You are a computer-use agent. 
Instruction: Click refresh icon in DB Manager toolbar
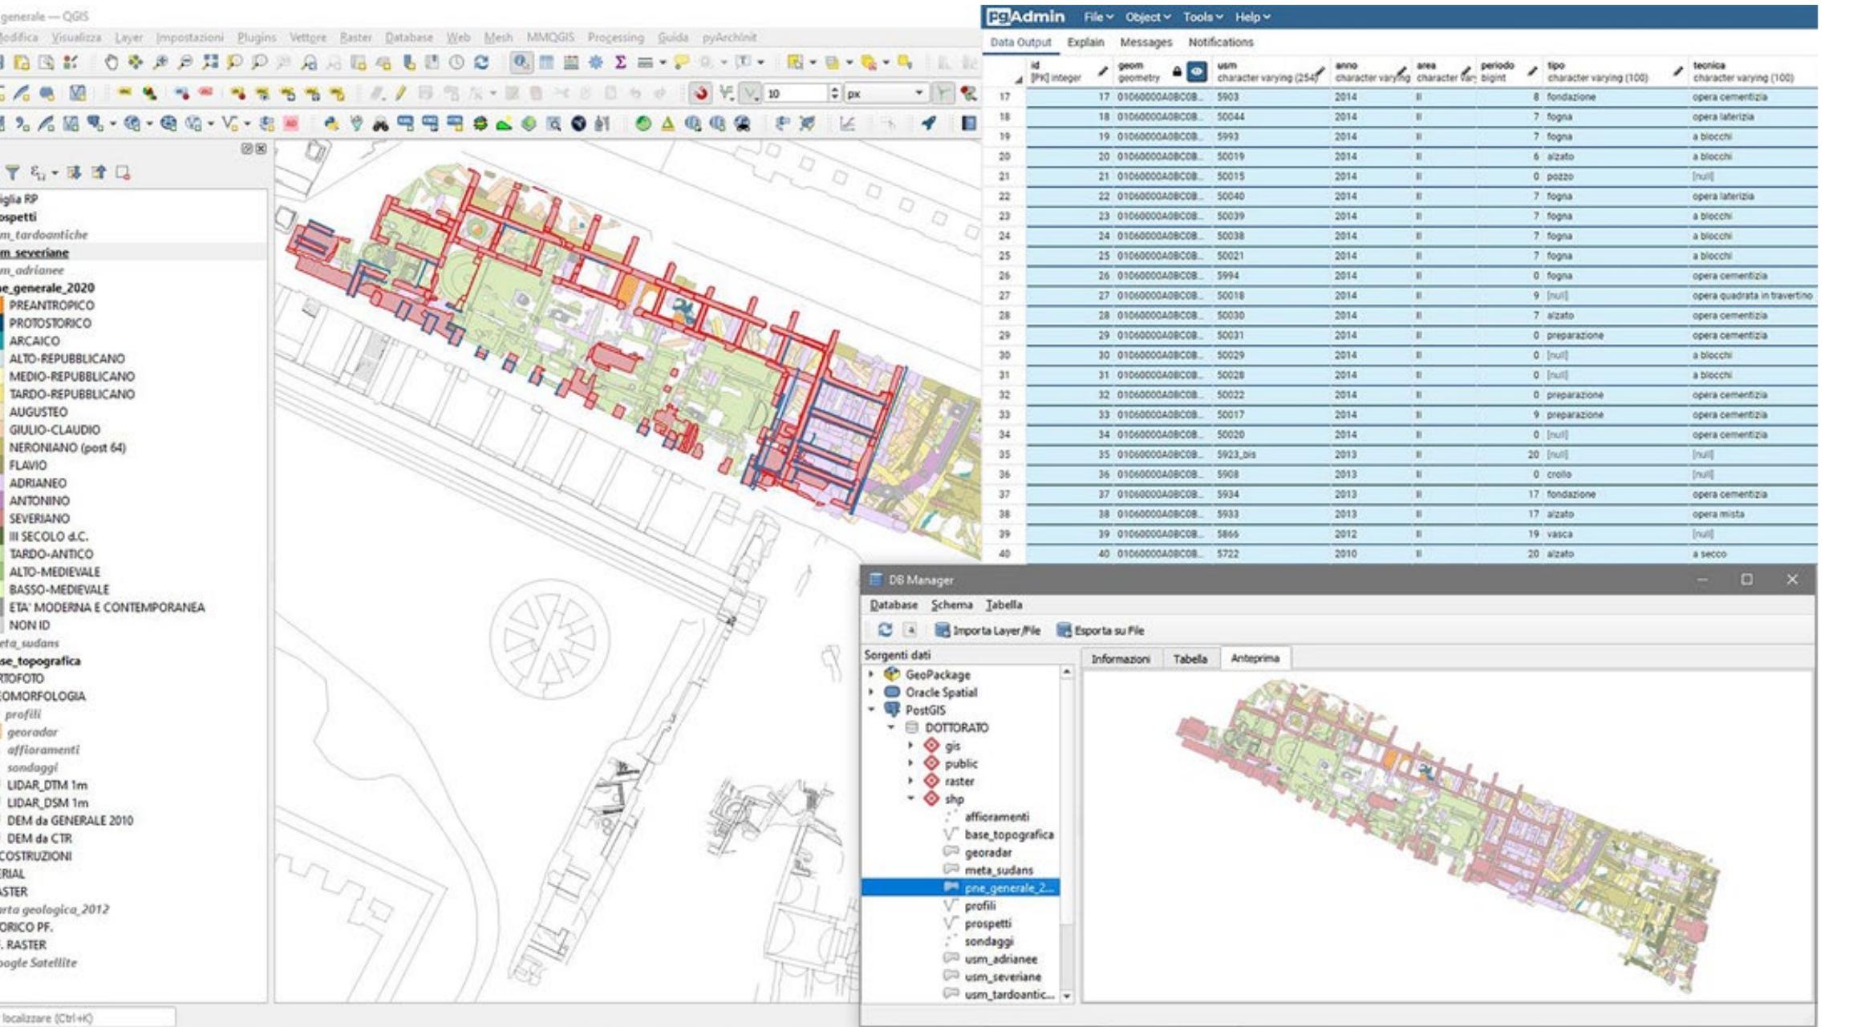tap(884, 630)
